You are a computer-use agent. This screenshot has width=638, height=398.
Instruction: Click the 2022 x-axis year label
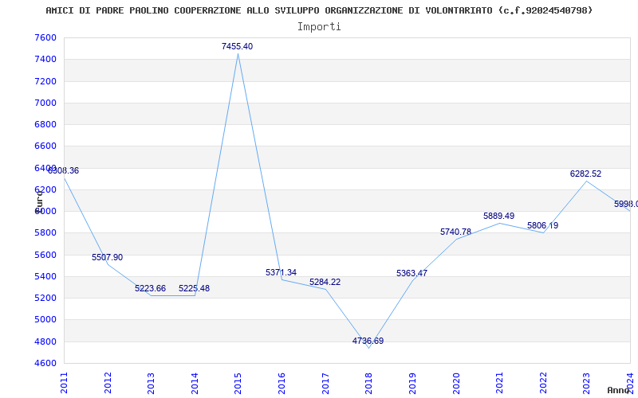[543, 383]
